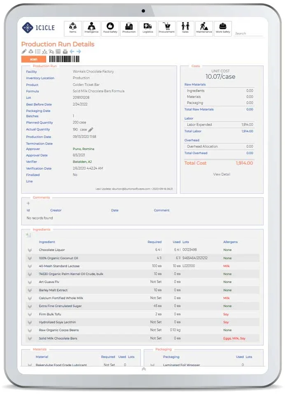This screenshot has height=394, width=285.
Task: Click the 10.07/case unit cost
Action: pyautogui.click(x=220, y=77)
